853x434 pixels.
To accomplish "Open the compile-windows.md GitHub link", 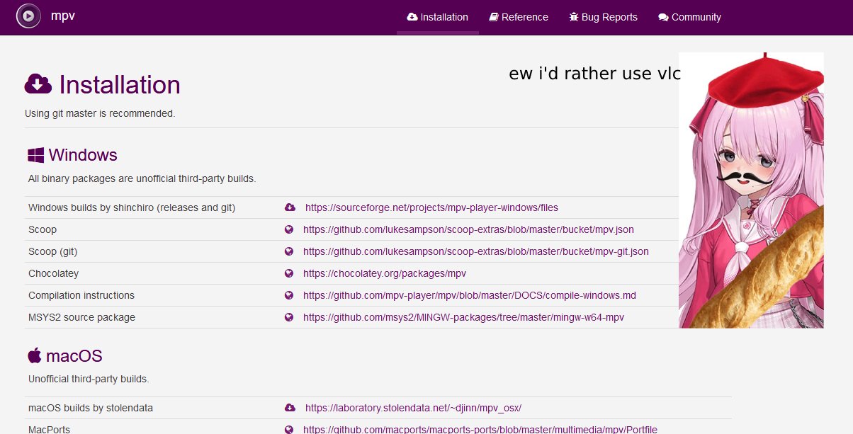I will click(470, 295).
